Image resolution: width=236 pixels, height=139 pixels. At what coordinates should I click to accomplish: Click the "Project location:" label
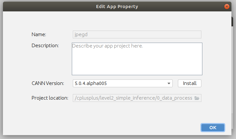click(x=50, y=98)
